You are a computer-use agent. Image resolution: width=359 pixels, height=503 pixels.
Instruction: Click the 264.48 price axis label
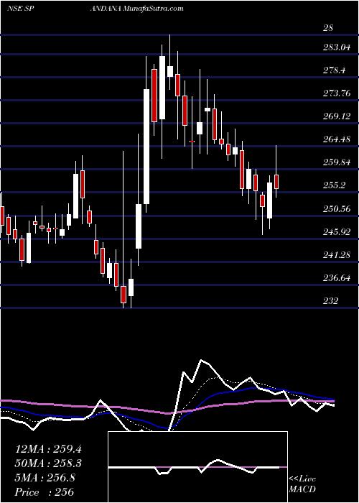[x=337, y=139]
